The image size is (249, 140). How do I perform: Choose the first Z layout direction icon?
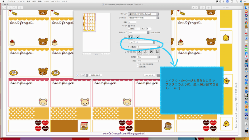click(139, 52)
